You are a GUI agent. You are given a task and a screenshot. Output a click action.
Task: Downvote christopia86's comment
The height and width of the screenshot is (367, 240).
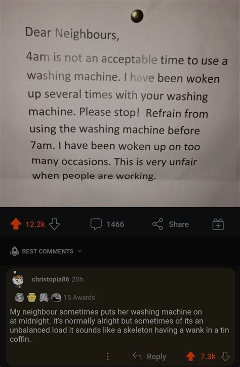225,356
